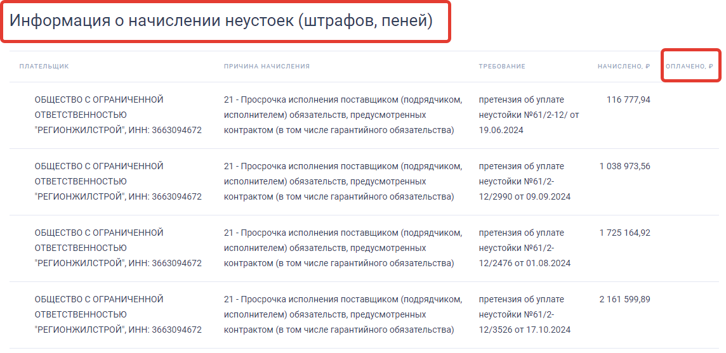The image size is (726, 353).
Task: Click the claim №61/2-12/2476 dated 01.08.2024
Action: point(525,248)
